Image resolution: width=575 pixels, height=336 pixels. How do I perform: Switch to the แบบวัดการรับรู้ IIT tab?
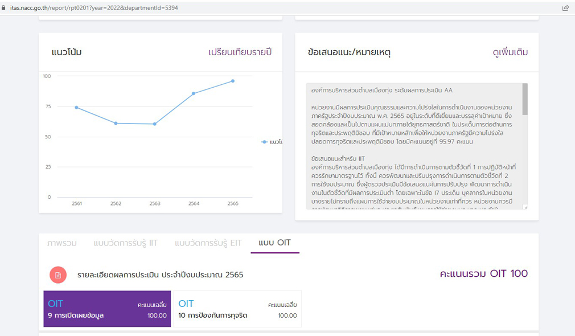tap(125, 243)
